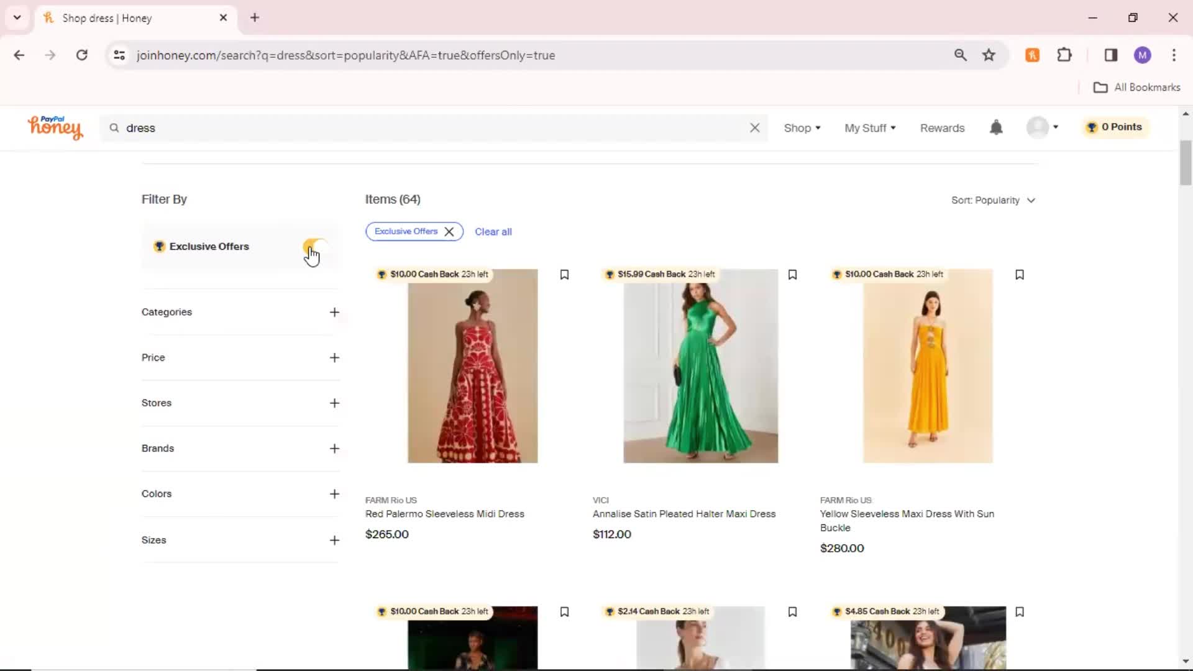Click the $265.00 price
This screenshot has width=1193, height=671.
pyautogui.click(x=387, y=534)
